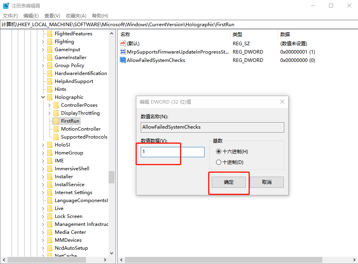The image size is (358, 264).
Task: Collapse the Holographic tree node
Action: [43, 97]
